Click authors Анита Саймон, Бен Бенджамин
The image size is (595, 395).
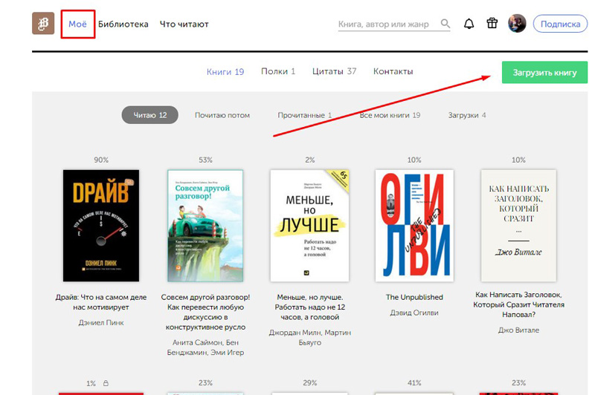pos(205,347)
